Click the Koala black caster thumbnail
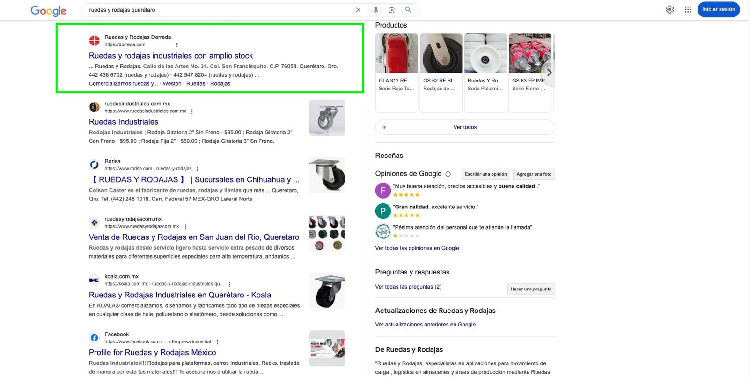The image size is (749, 378). [327, 290]
